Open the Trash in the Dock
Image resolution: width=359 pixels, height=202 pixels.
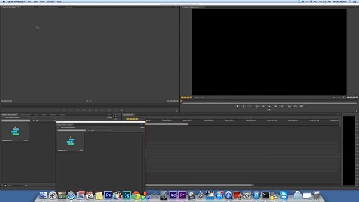316,195
